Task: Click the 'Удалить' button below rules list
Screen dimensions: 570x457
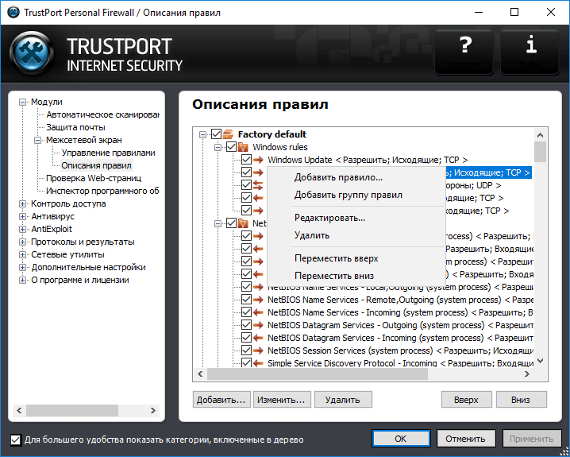Action: [x=343, y=400]
